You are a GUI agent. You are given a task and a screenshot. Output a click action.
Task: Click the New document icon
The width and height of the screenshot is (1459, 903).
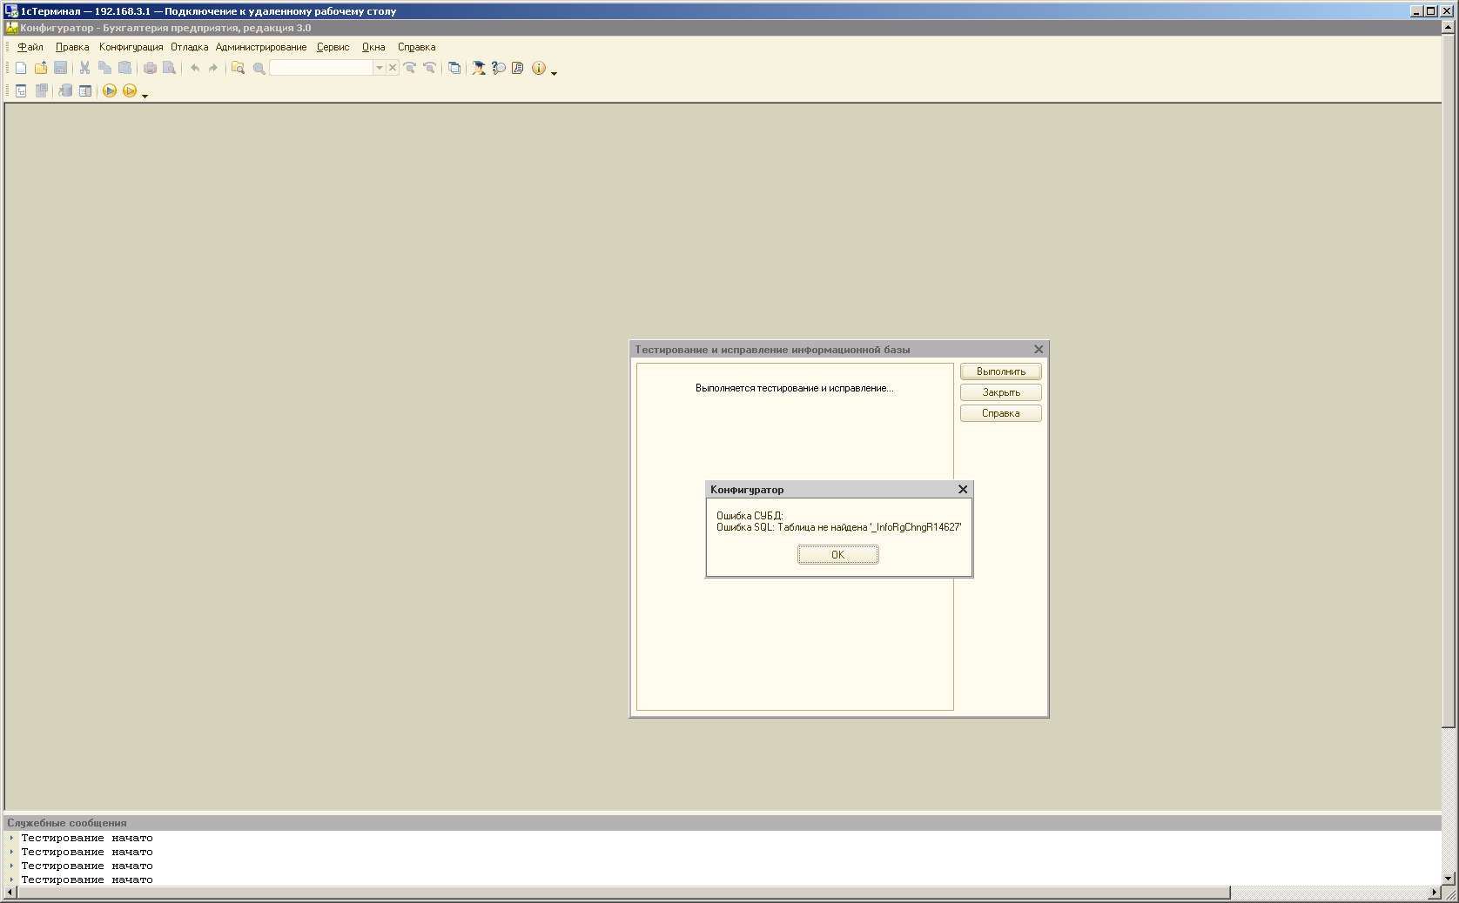click(21, 68)
